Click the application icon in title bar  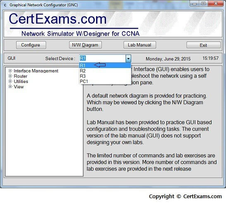coord(5,5)
